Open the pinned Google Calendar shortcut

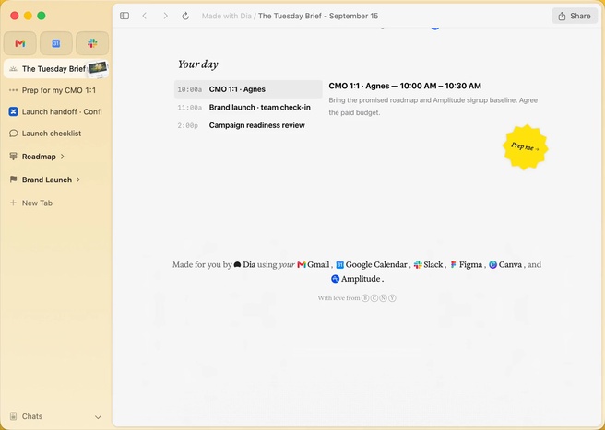pos(56,43)
